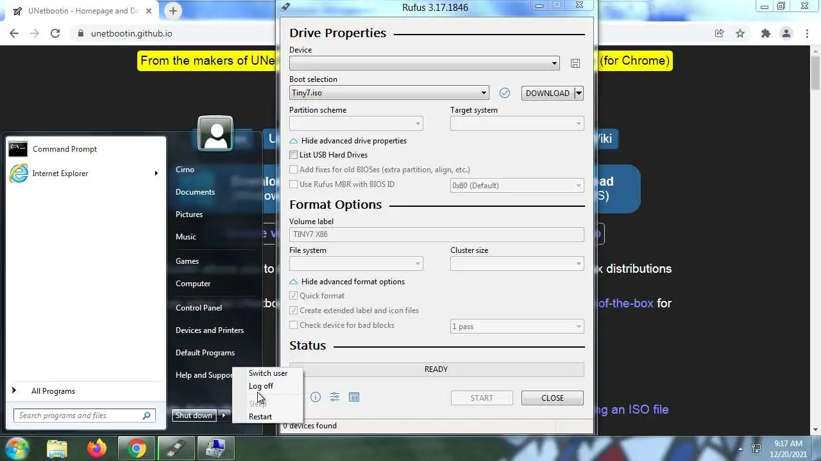This screenshot has width=821, height=461.
Task: Select Switch user from power menu
Action: [268, 373]
